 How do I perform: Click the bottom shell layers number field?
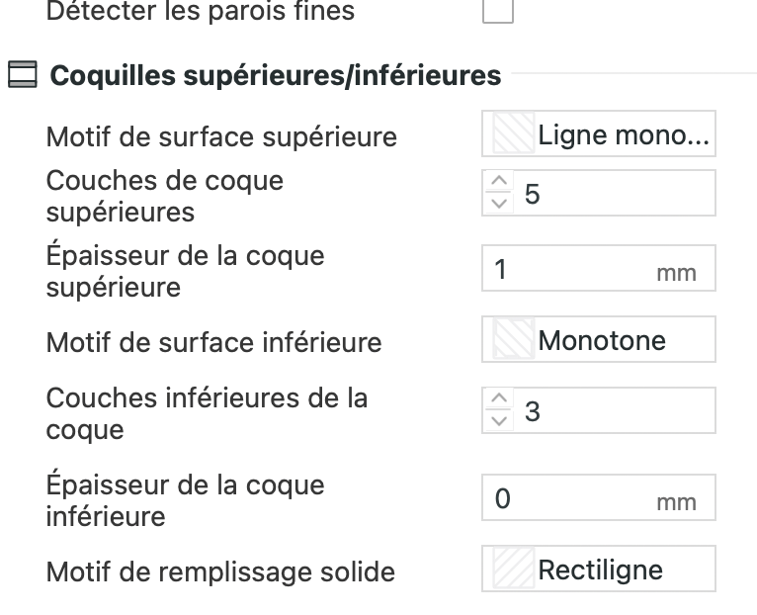click(613, 410)
